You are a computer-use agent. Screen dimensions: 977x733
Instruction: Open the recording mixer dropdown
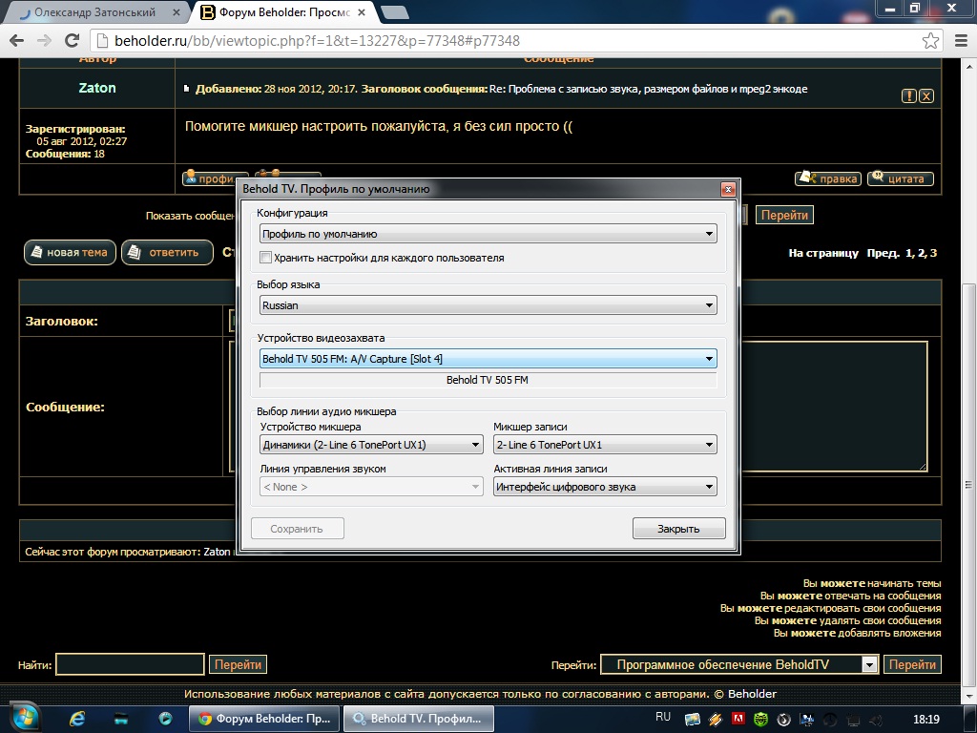[x=605, y=445]
